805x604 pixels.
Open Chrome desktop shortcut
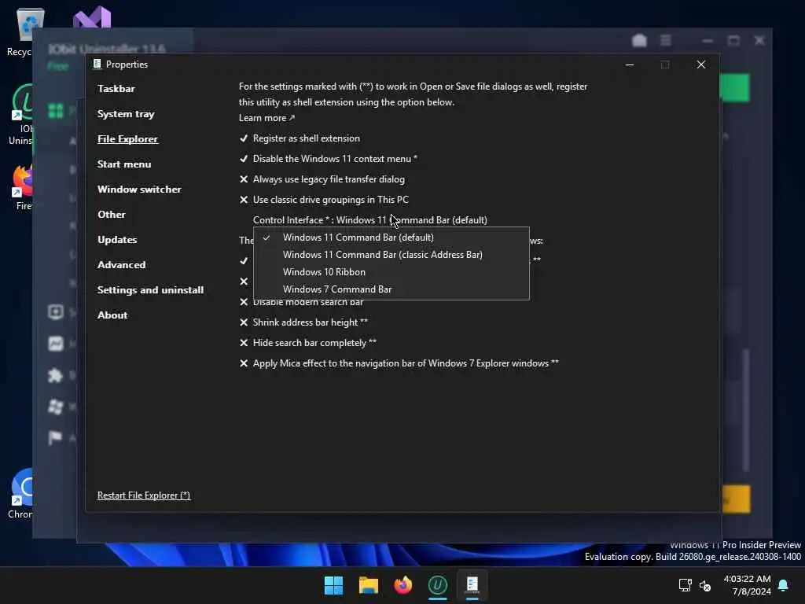[20, 493]
